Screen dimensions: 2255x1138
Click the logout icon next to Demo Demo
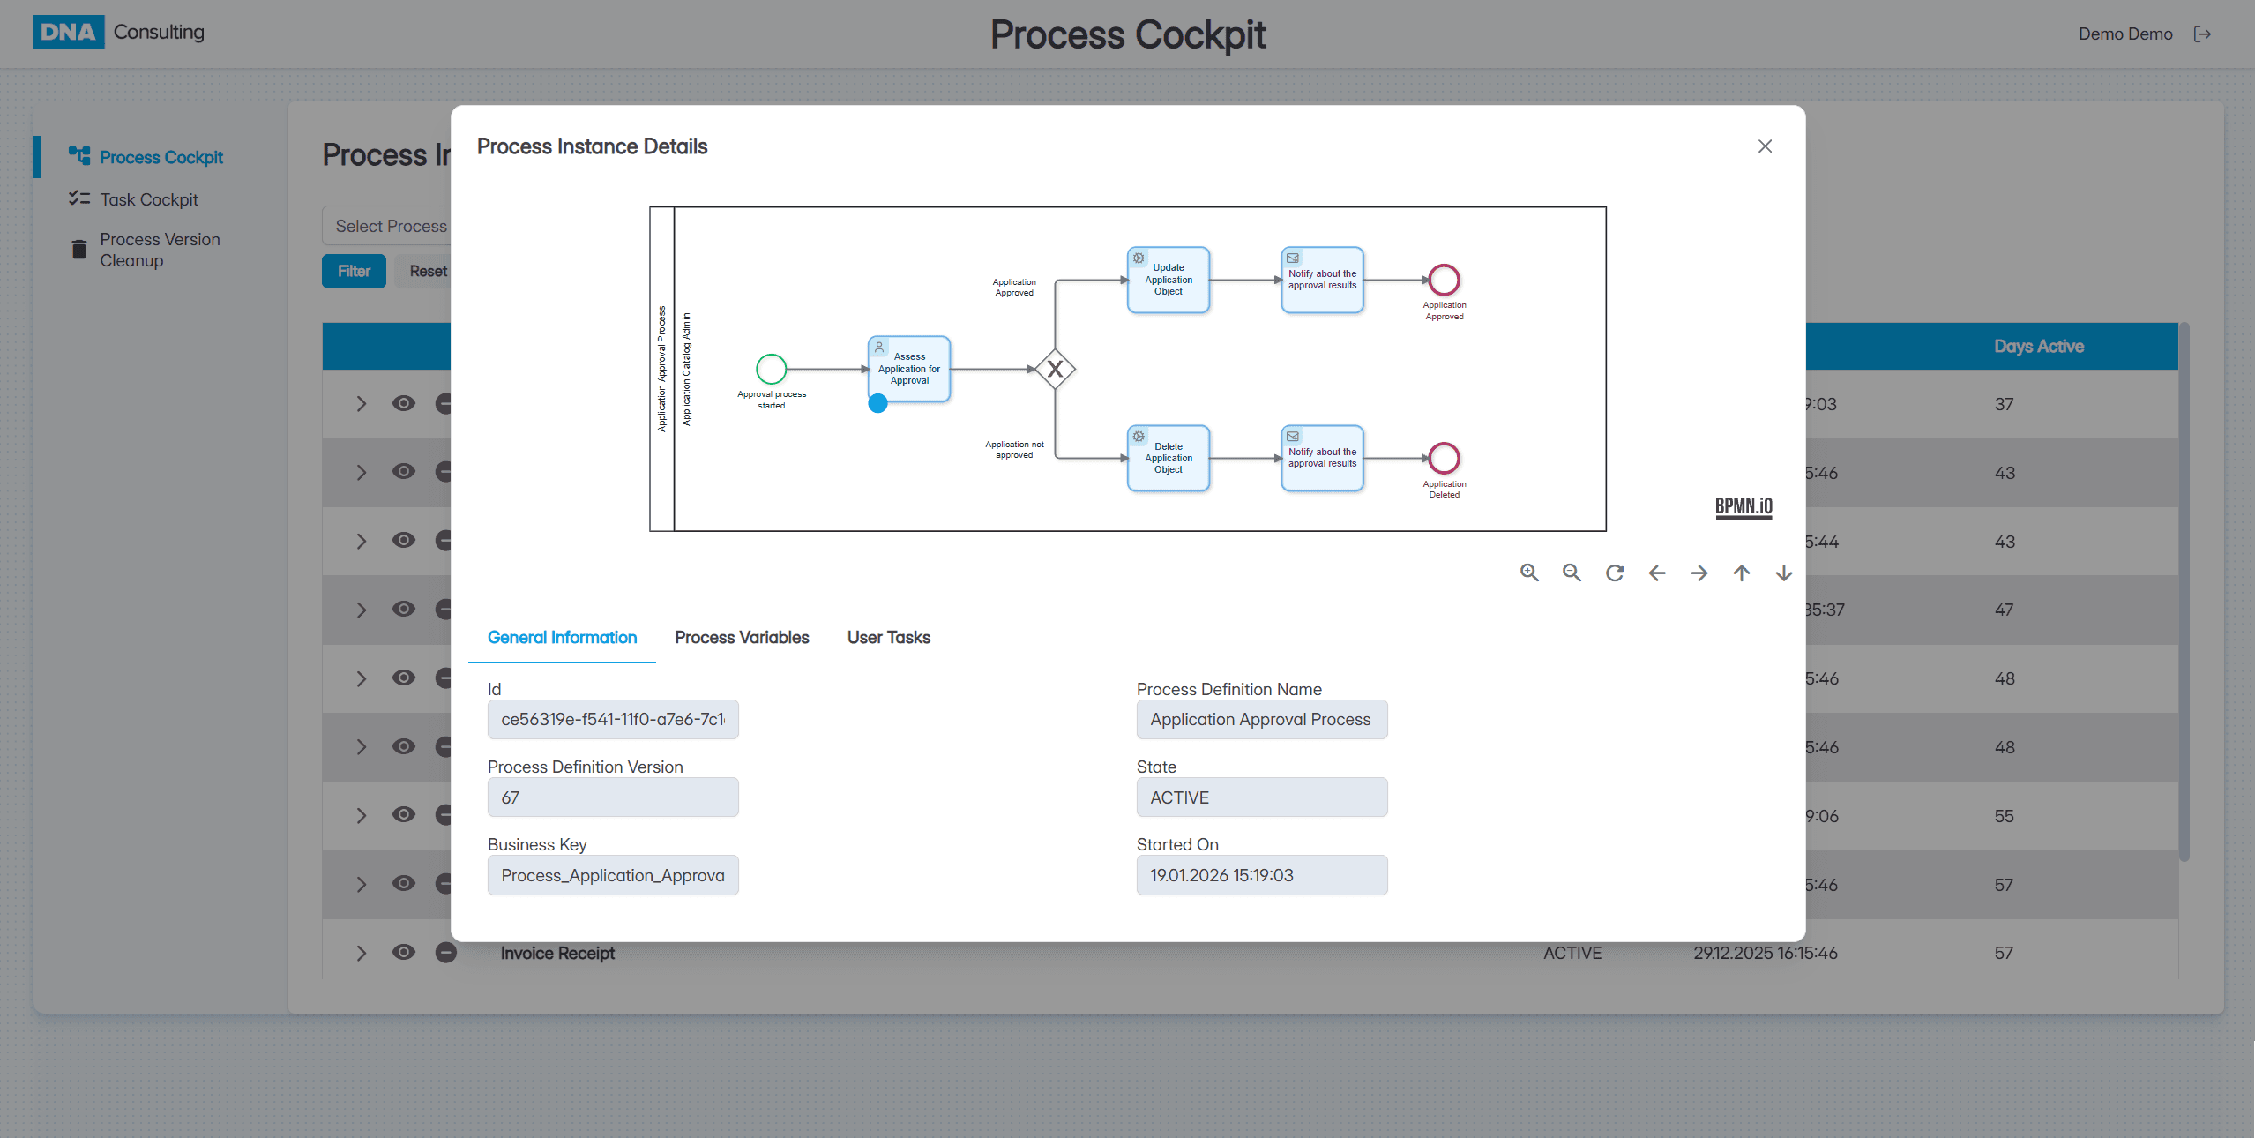click(2202, 34)
